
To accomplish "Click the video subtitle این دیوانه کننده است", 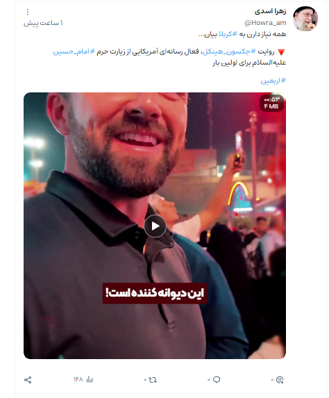I will 155,293.
